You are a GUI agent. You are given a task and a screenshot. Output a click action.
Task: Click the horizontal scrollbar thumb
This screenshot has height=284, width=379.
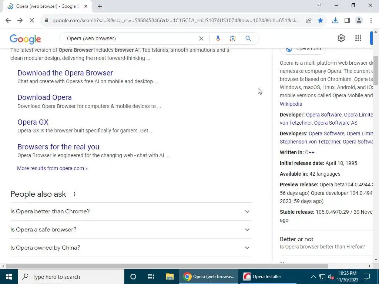[167, 266]
